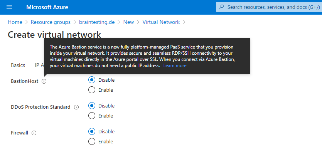Focus the Search resources, services, and docs field
The image size is (322, 163).
click(269, 7)
